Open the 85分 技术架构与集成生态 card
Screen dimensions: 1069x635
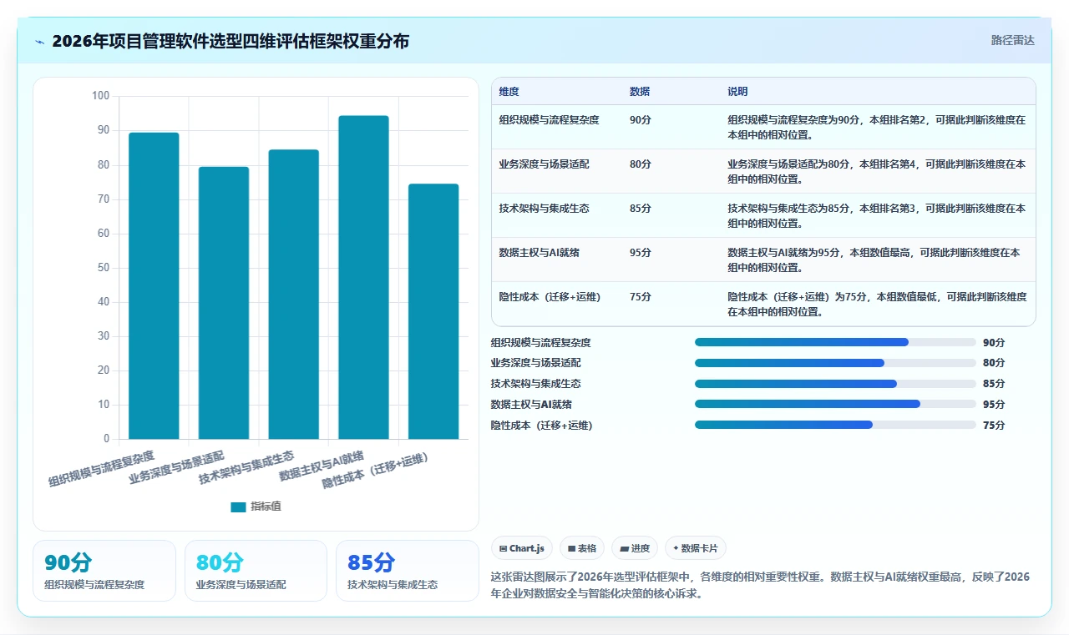pos(408,571)
